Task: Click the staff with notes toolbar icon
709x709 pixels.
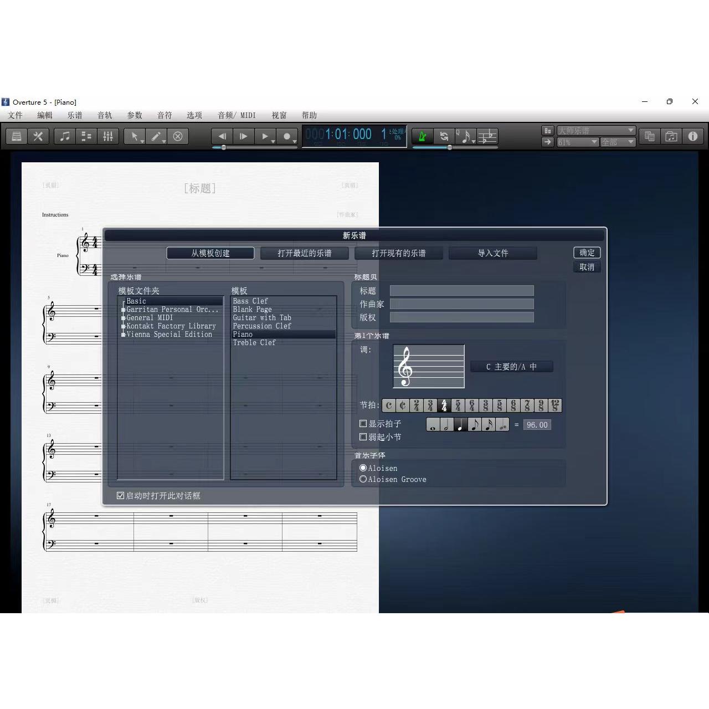Action: pos(487,136)
